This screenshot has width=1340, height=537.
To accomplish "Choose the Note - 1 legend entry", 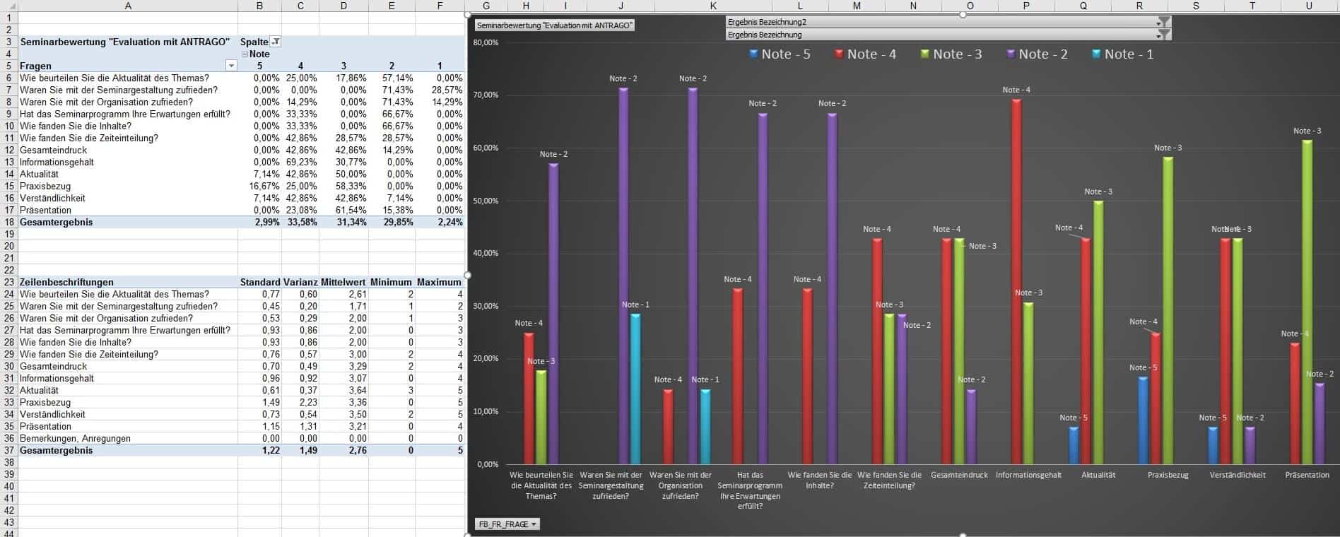I will (x=1122, y=54).
